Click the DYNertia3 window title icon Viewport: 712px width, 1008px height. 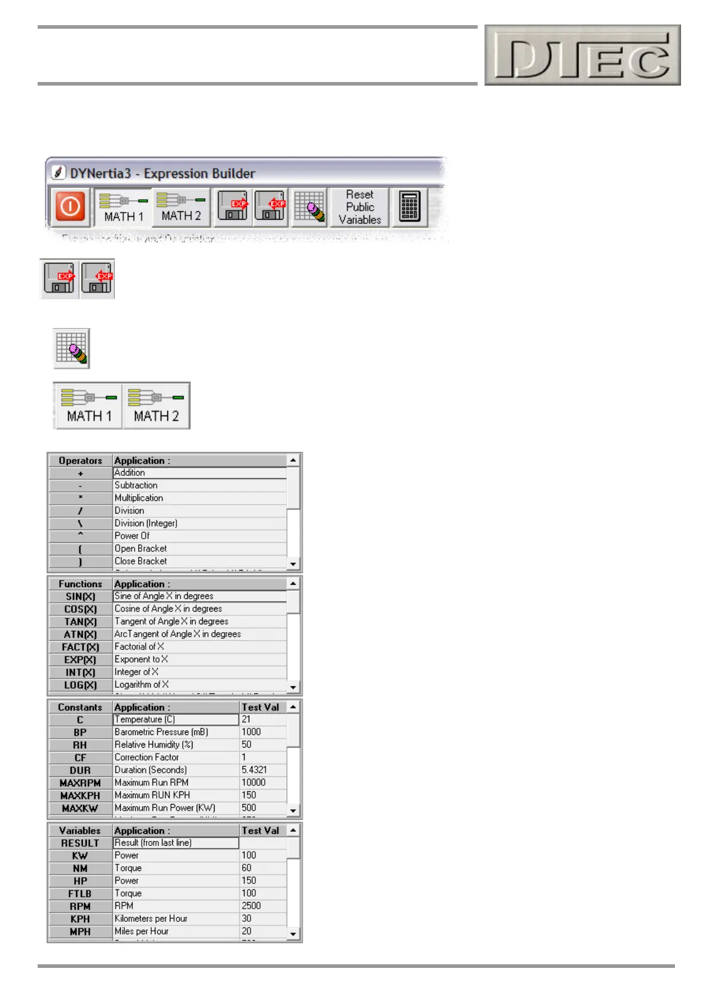pyautogui.click(x=58, y=173)
